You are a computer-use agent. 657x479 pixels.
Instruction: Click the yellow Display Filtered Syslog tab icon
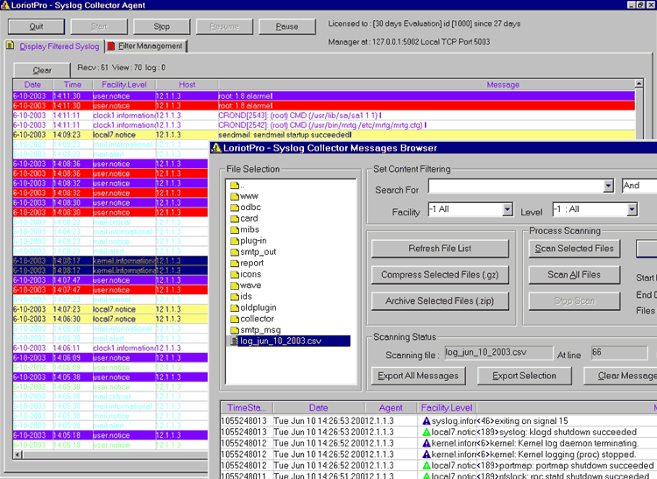(11, 46)
